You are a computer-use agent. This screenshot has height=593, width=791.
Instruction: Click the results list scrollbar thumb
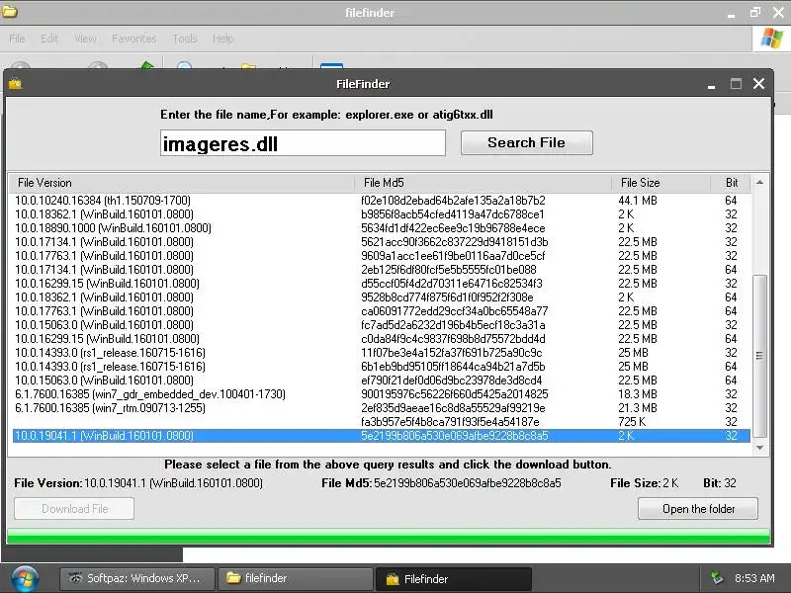[759, 356]
